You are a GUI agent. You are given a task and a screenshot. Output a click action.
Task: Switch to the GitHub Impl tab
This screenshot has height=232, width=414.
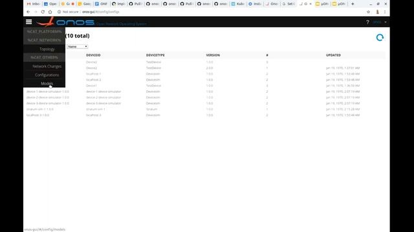tap(118, 4)
